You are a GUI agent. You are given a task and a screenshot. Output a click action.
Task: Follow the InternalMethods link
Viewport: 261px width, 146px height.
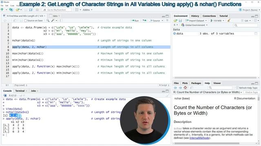pyautogui.click(x=199, y=138)
